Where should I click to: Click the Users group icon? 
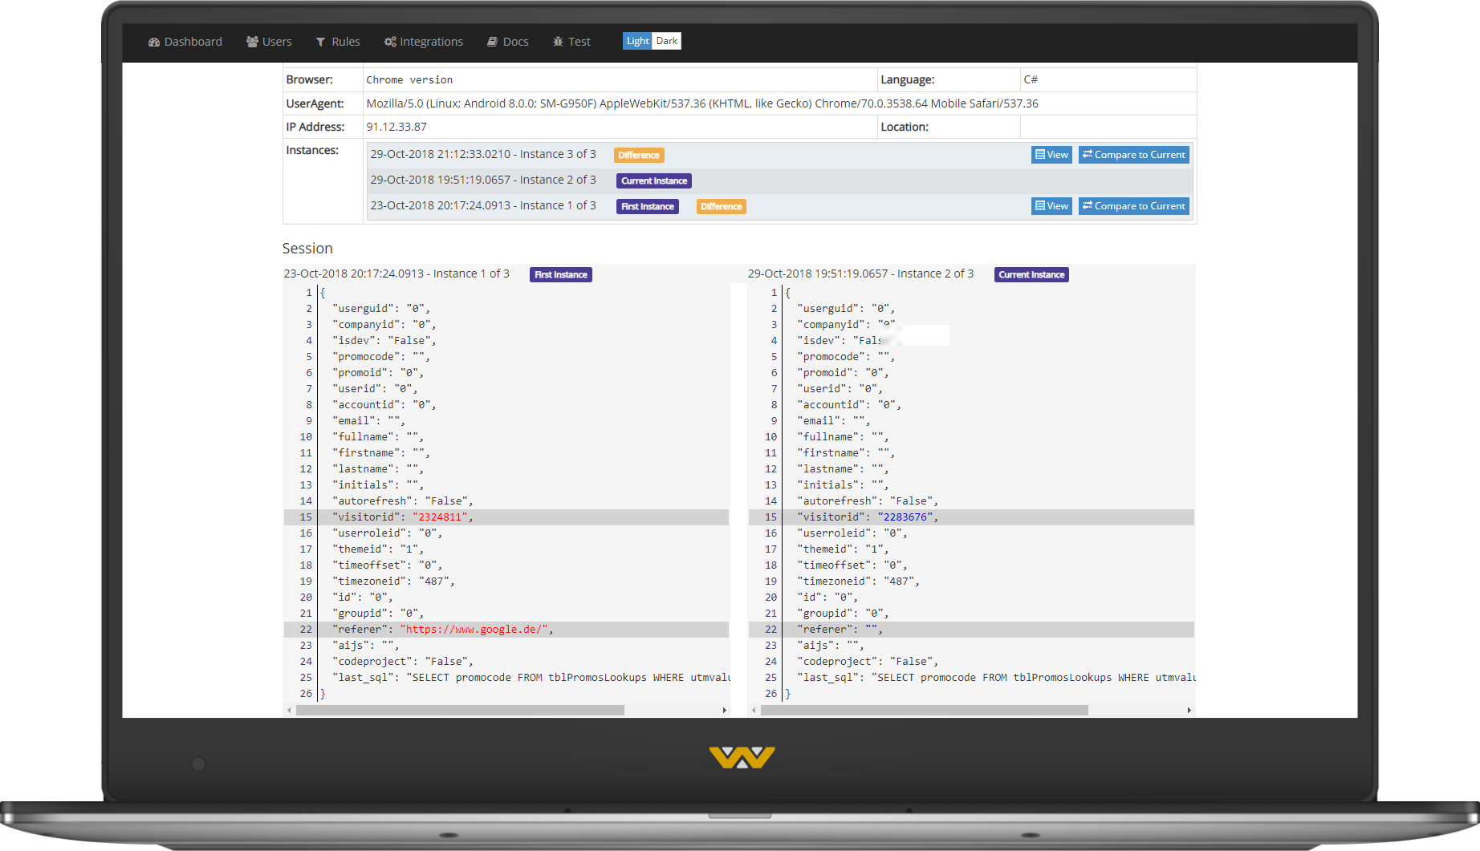(x=252, y=42)
